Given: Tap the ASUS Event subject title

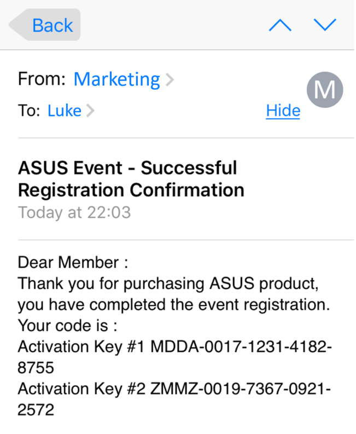Looking at the screenshot, I should point(131,178).
